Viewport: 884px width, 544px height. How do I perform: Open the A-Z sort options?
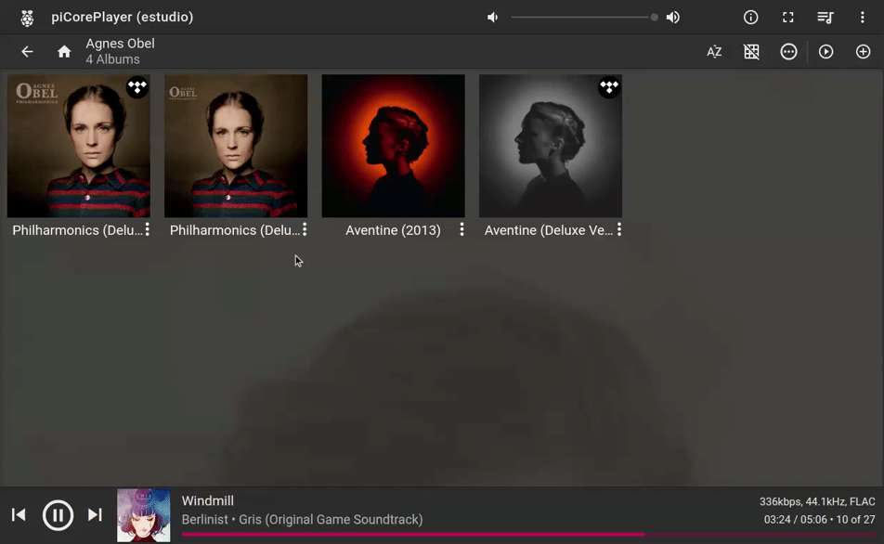point(714,52)
